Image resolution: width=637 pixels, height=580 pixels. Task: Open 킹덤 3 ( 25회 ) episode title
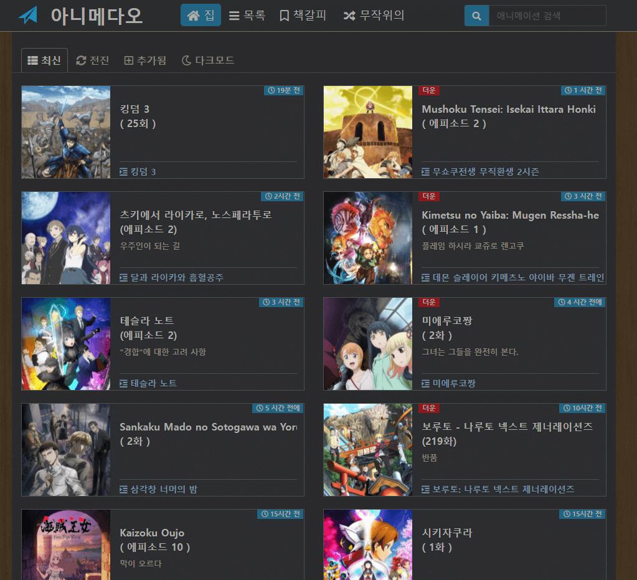pyautogui.click(x=138, y=116)
